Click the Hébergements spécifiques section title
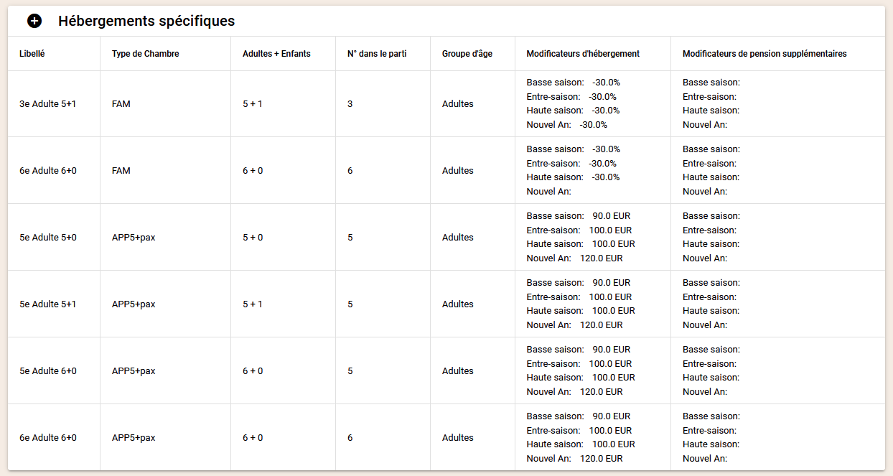The height and width of the screenshot is (476, 893). [x=146, y=21]
